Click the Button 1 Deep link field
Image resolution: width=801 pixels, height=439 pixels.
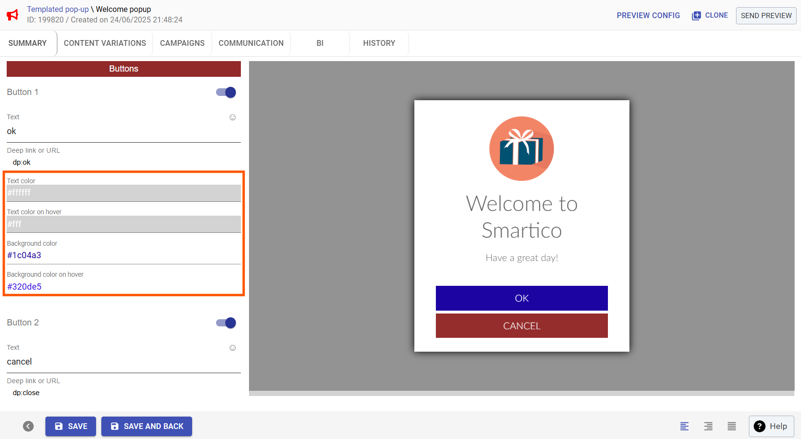(123, 162)
